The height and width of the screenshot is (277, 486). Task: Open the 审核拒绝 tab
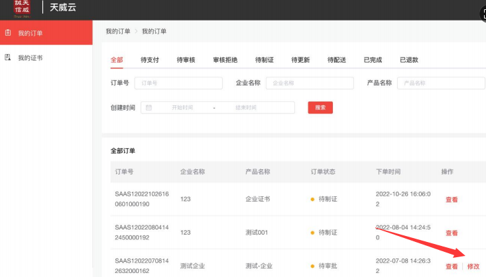tap(225, 60)
